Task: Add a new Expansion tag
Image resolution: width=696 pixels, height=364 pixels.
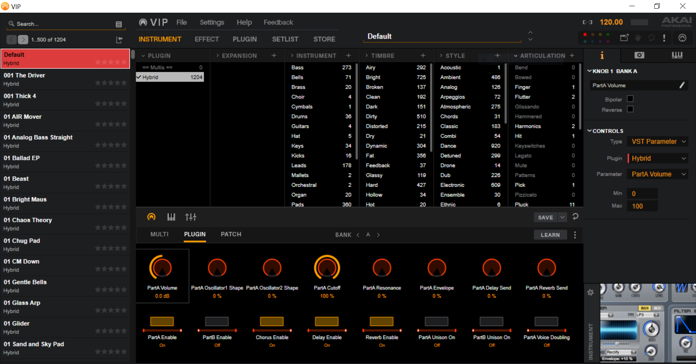Action: pos(274,55)
